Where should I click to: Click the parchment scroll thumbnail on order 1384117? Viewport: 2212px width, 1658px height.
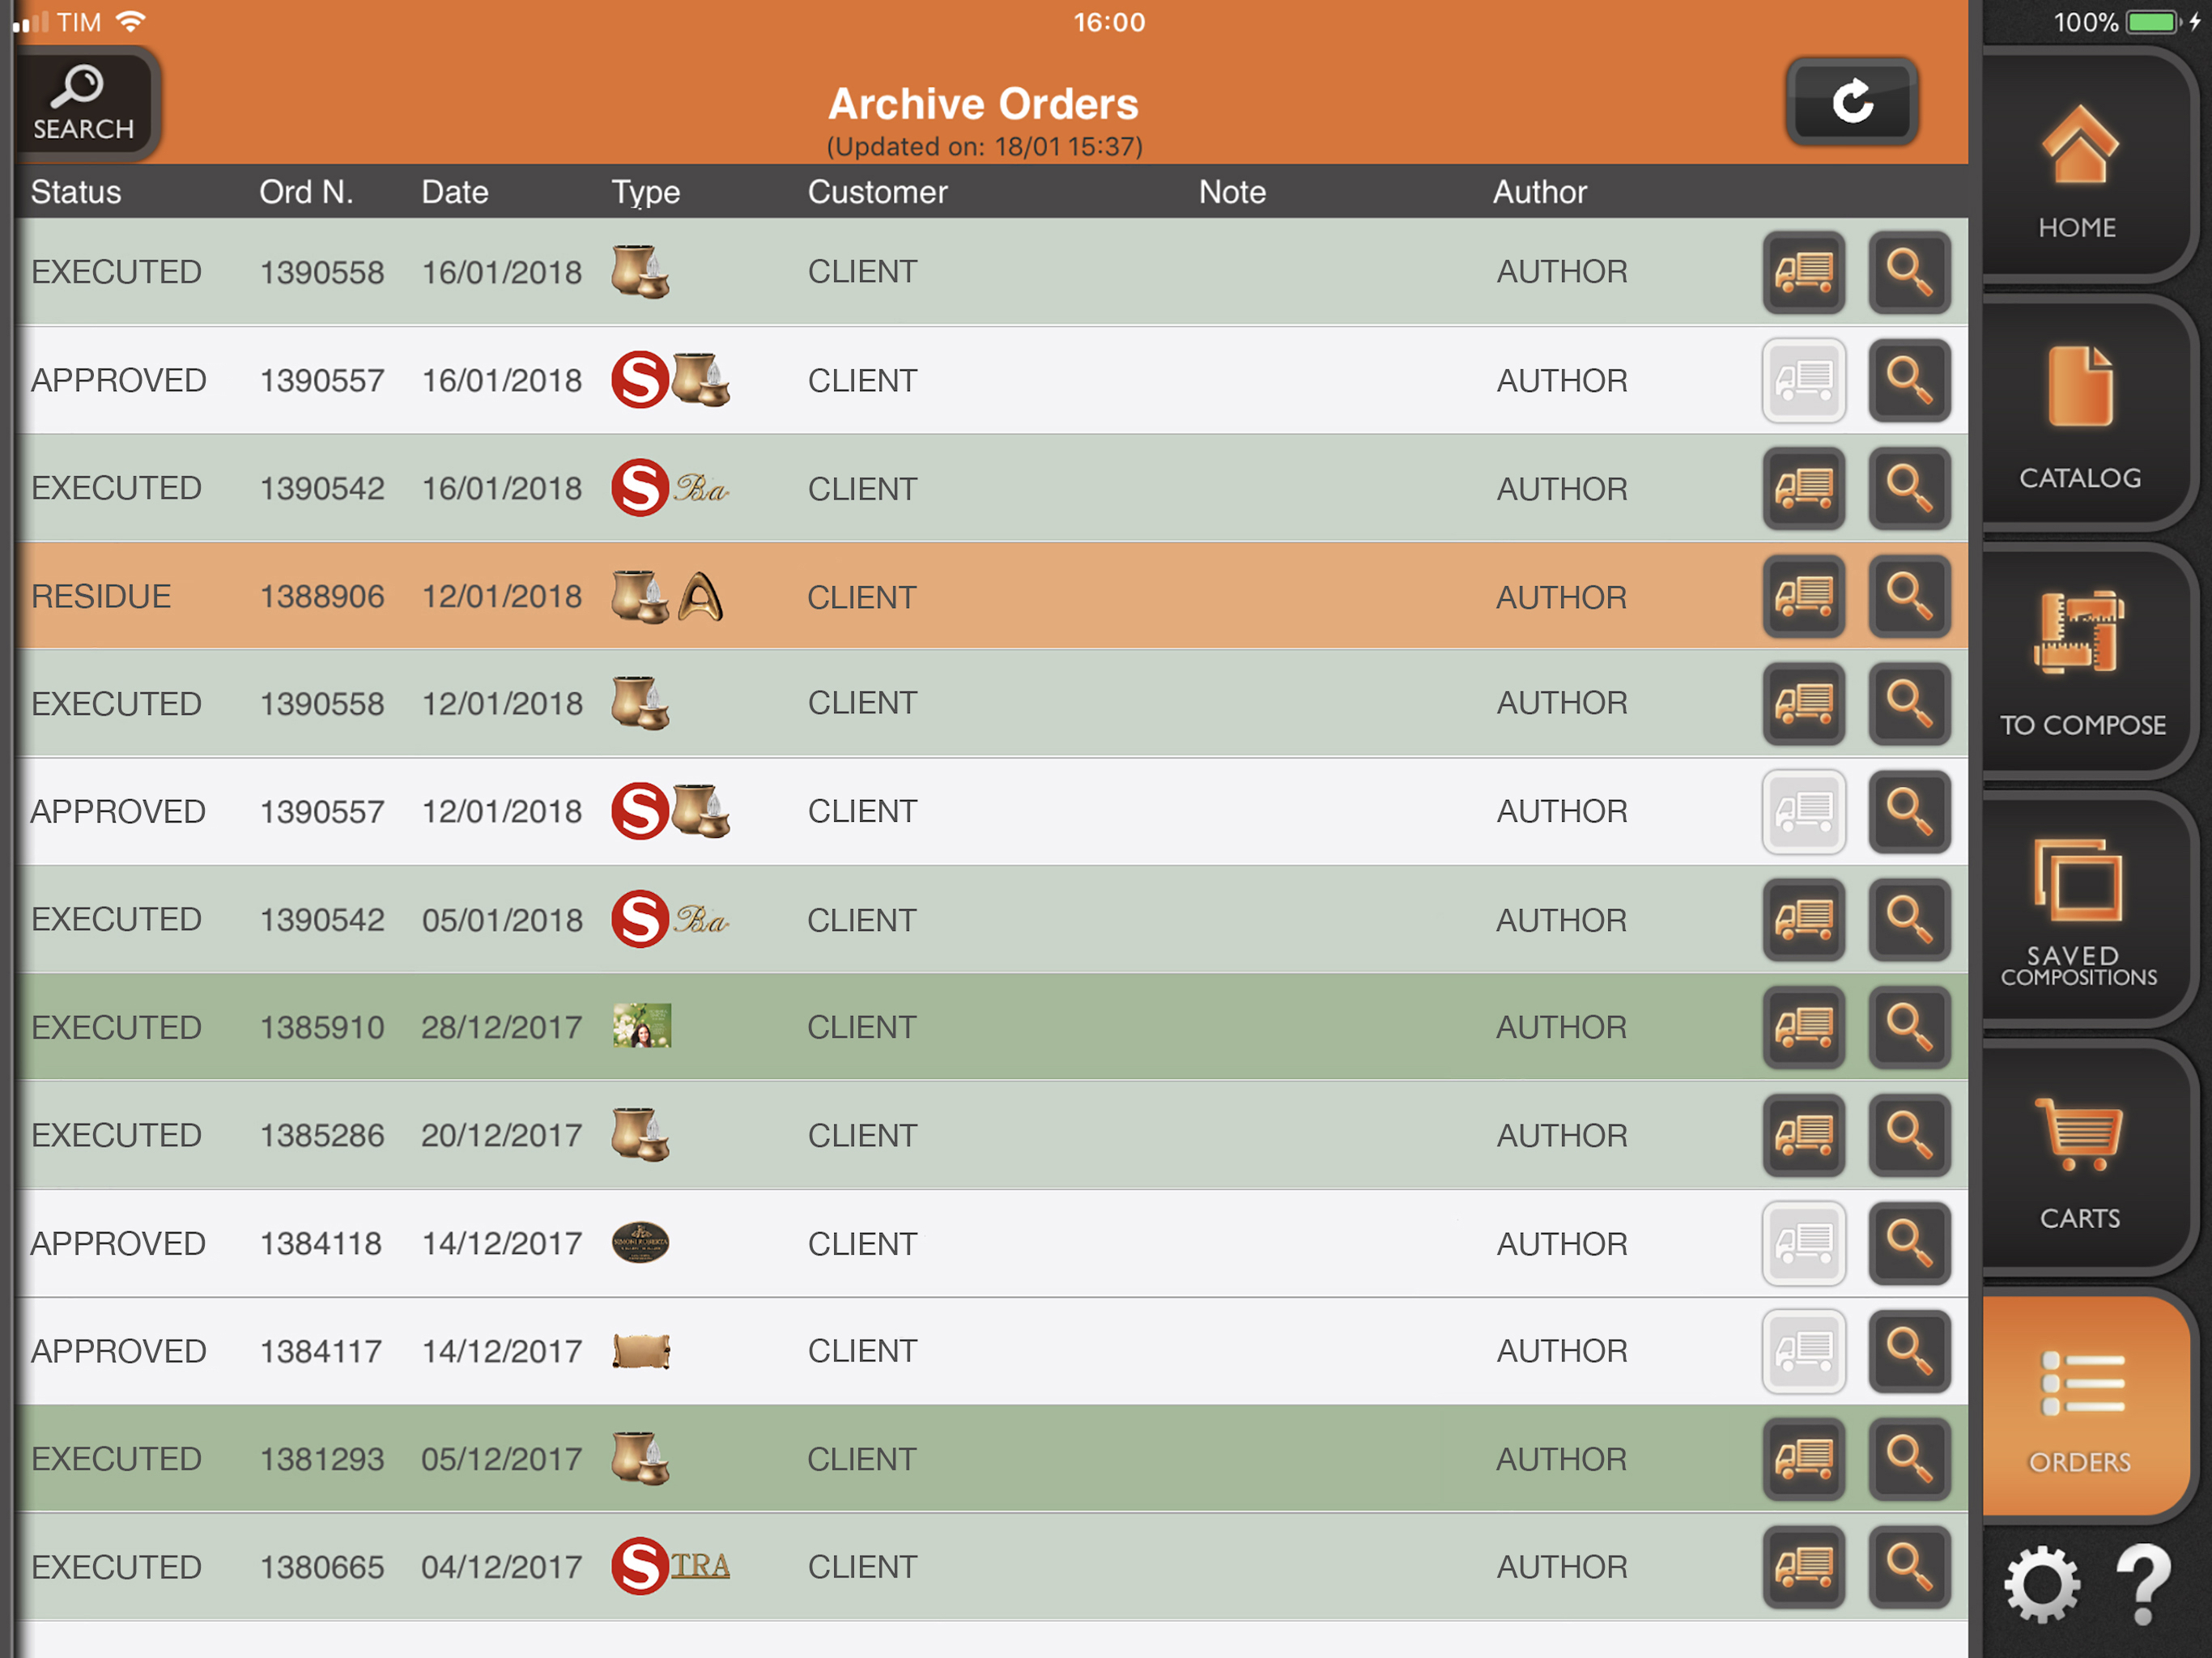coord(641,1351)
